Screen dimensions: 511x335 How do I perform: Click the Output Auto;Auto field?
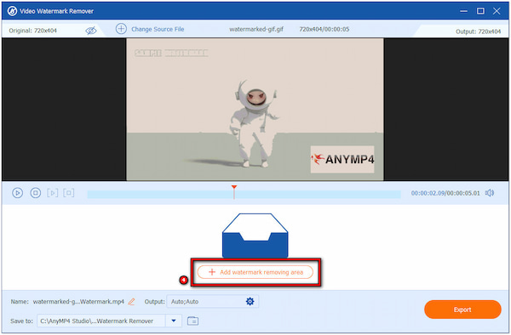point(212,302)
